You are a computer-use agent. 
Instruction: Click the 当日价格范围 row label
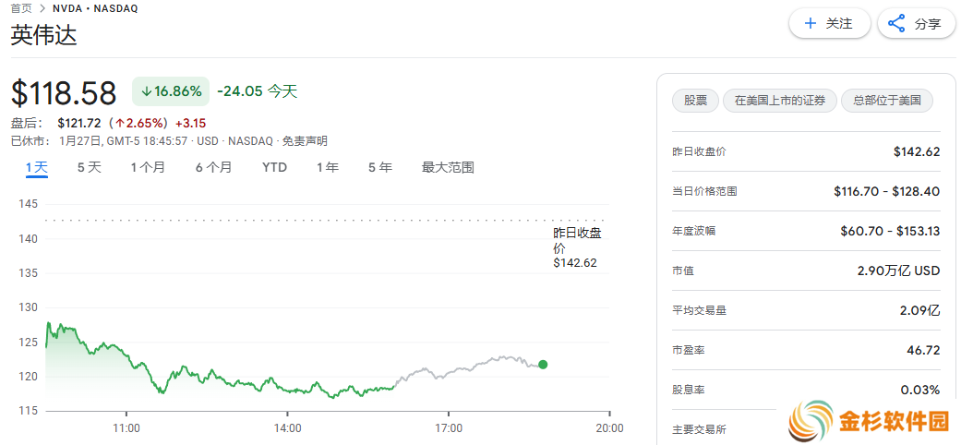704,191
